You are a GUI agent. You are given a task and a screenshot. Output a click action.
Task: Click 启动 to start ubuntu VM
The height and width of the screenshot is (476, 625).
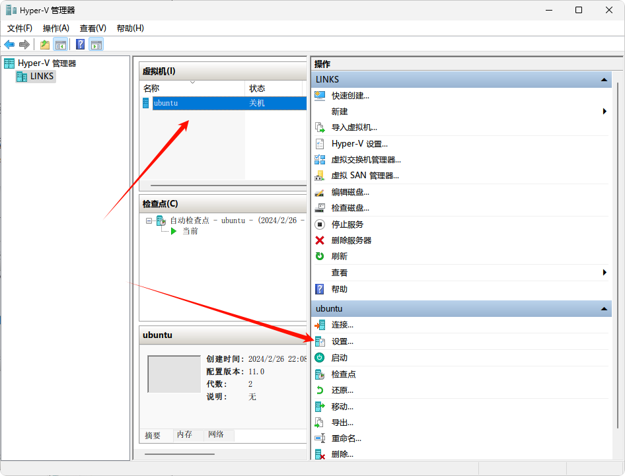tap(339, 358)
